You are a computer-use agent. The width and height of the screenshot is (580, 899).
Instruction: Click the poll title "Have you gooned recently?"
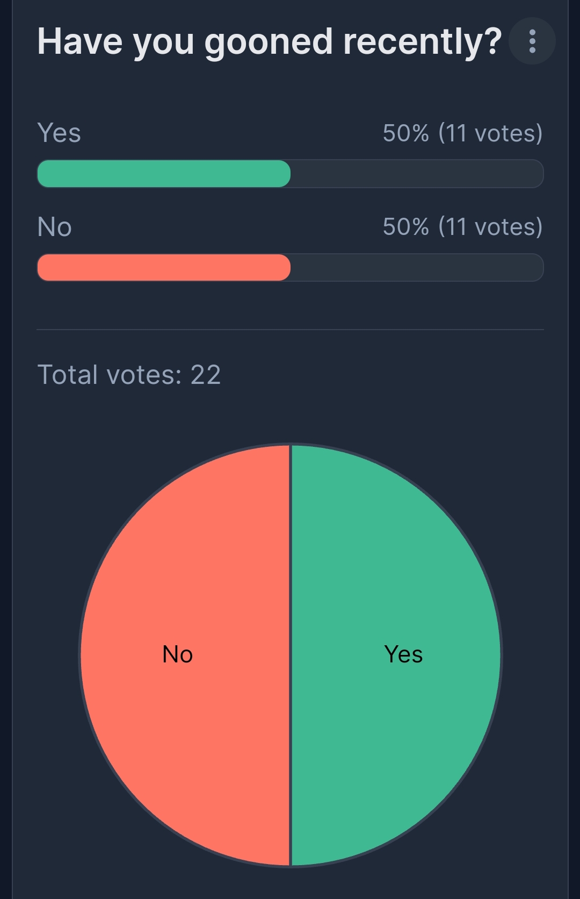[x=269, y=41]
